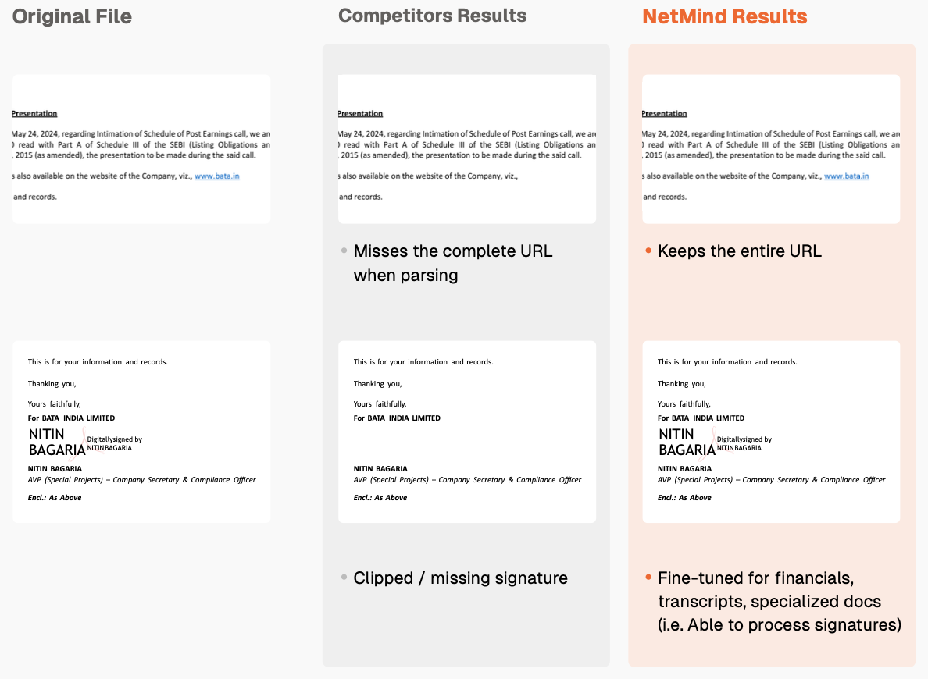Click the "Keeps the entire URL" text
Image resolution: width=928 pixels, height=679 pixels.
(x=739, y=251)
